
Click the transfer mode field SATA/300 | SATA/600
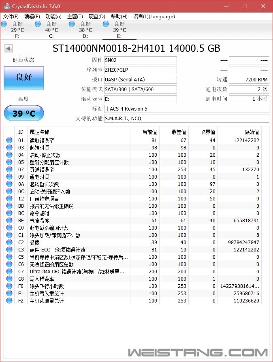(x=141, y=89)
